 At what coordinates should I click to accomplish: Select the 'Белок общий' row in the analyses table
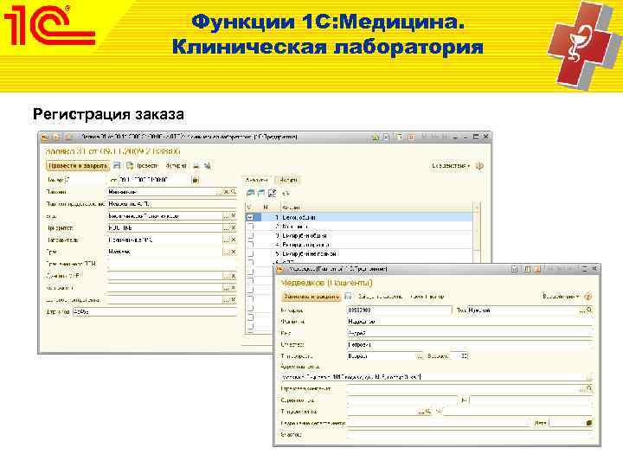pos(359,218)
